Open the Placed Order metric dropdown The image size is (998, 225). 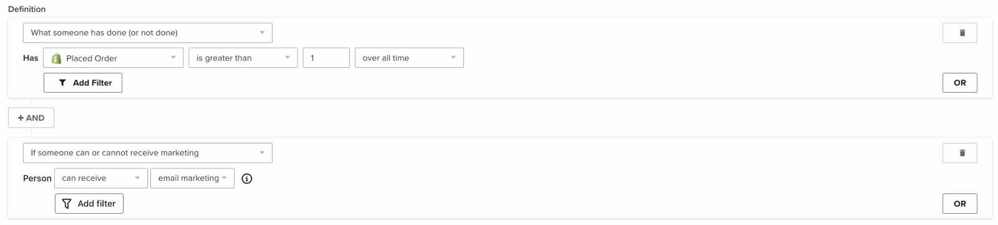[x=114, y=58]
